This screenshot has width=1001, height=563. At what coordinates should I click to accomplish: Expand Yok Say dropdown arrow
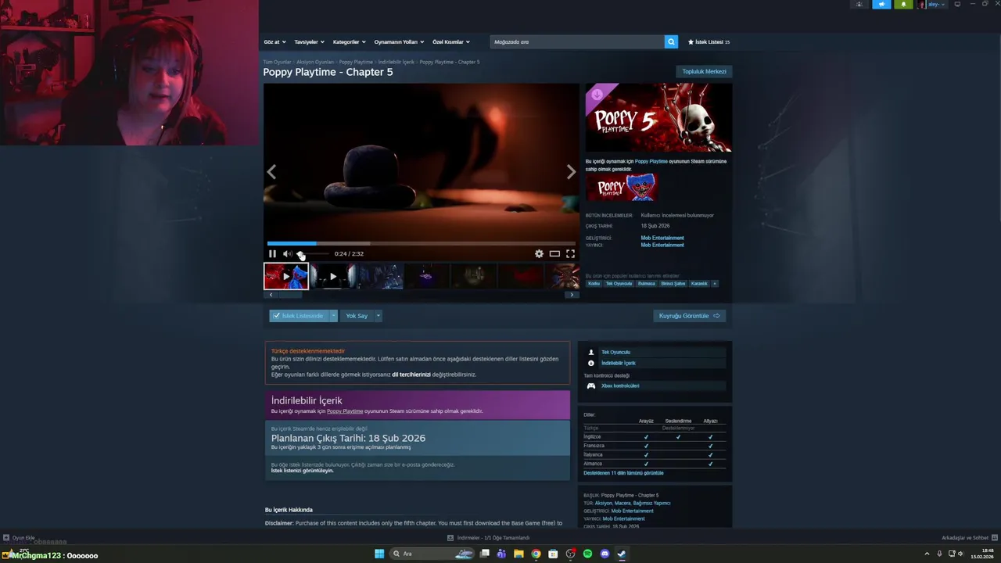(x=378, y=316)
